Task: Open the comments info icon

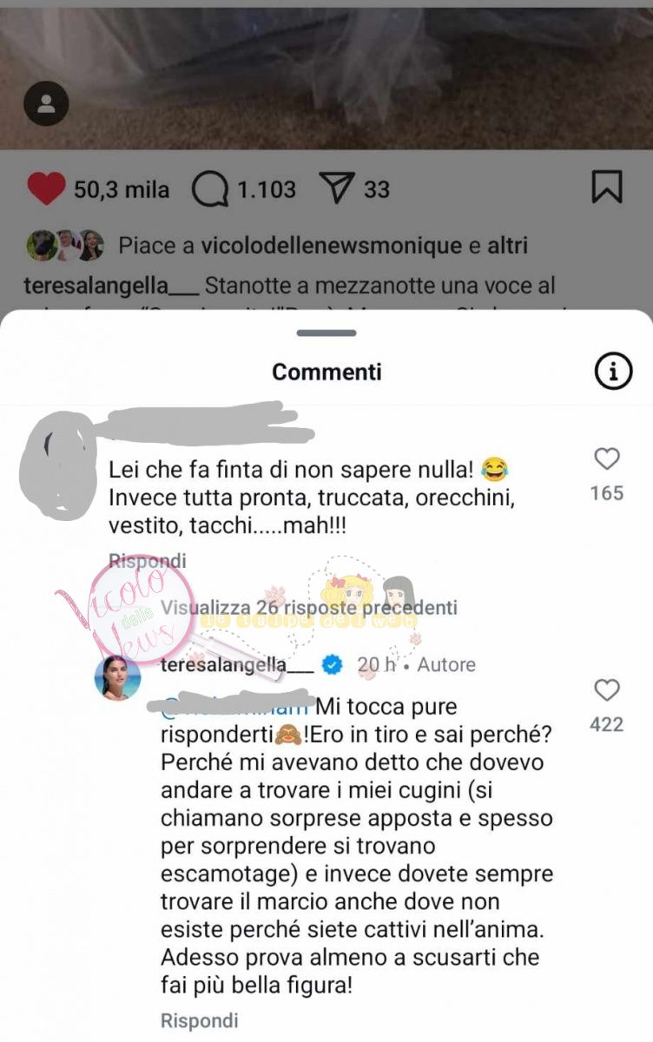Action: coord(612,372)
